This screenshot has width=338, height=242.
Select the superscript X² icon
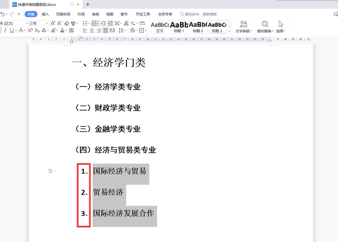30,30
